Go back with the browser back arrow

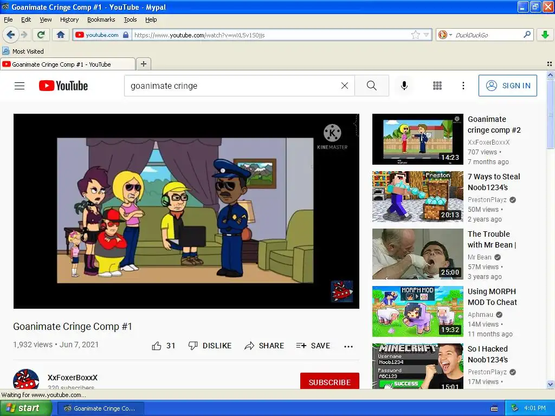pos(11,35)
